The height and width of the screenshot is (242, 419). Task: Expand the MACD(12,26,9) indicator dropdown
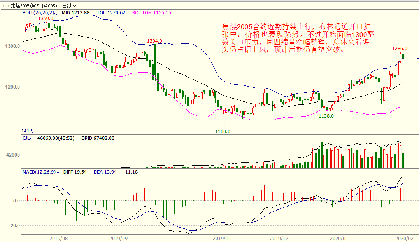[59, 172]
